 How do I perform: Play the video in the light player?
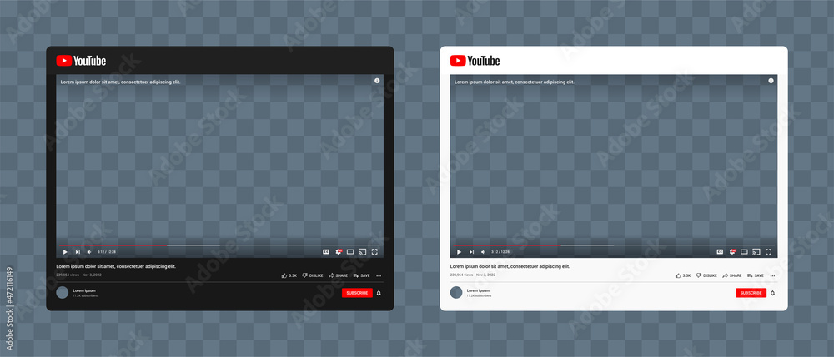click(459, 252)
